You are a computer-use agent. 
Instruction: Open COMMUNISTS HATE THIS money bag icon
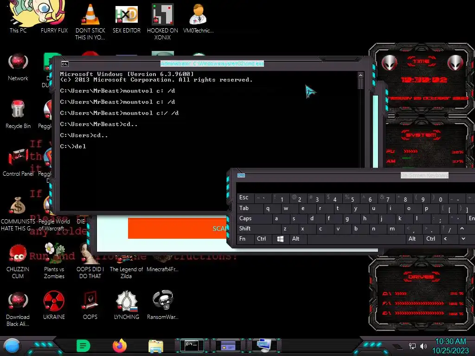pos(18,214)
